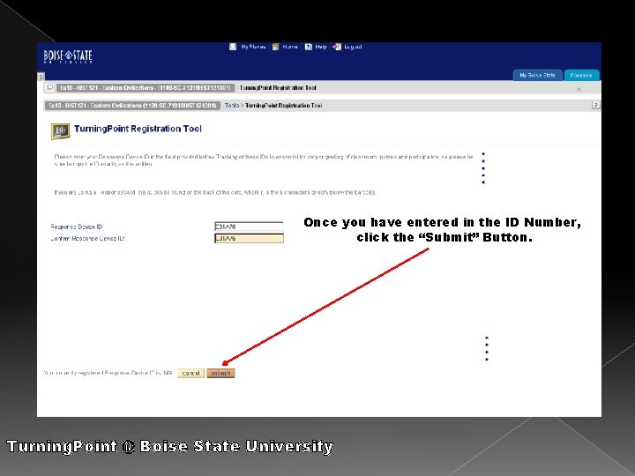Click the Logout icon

(x=337, y=47)
